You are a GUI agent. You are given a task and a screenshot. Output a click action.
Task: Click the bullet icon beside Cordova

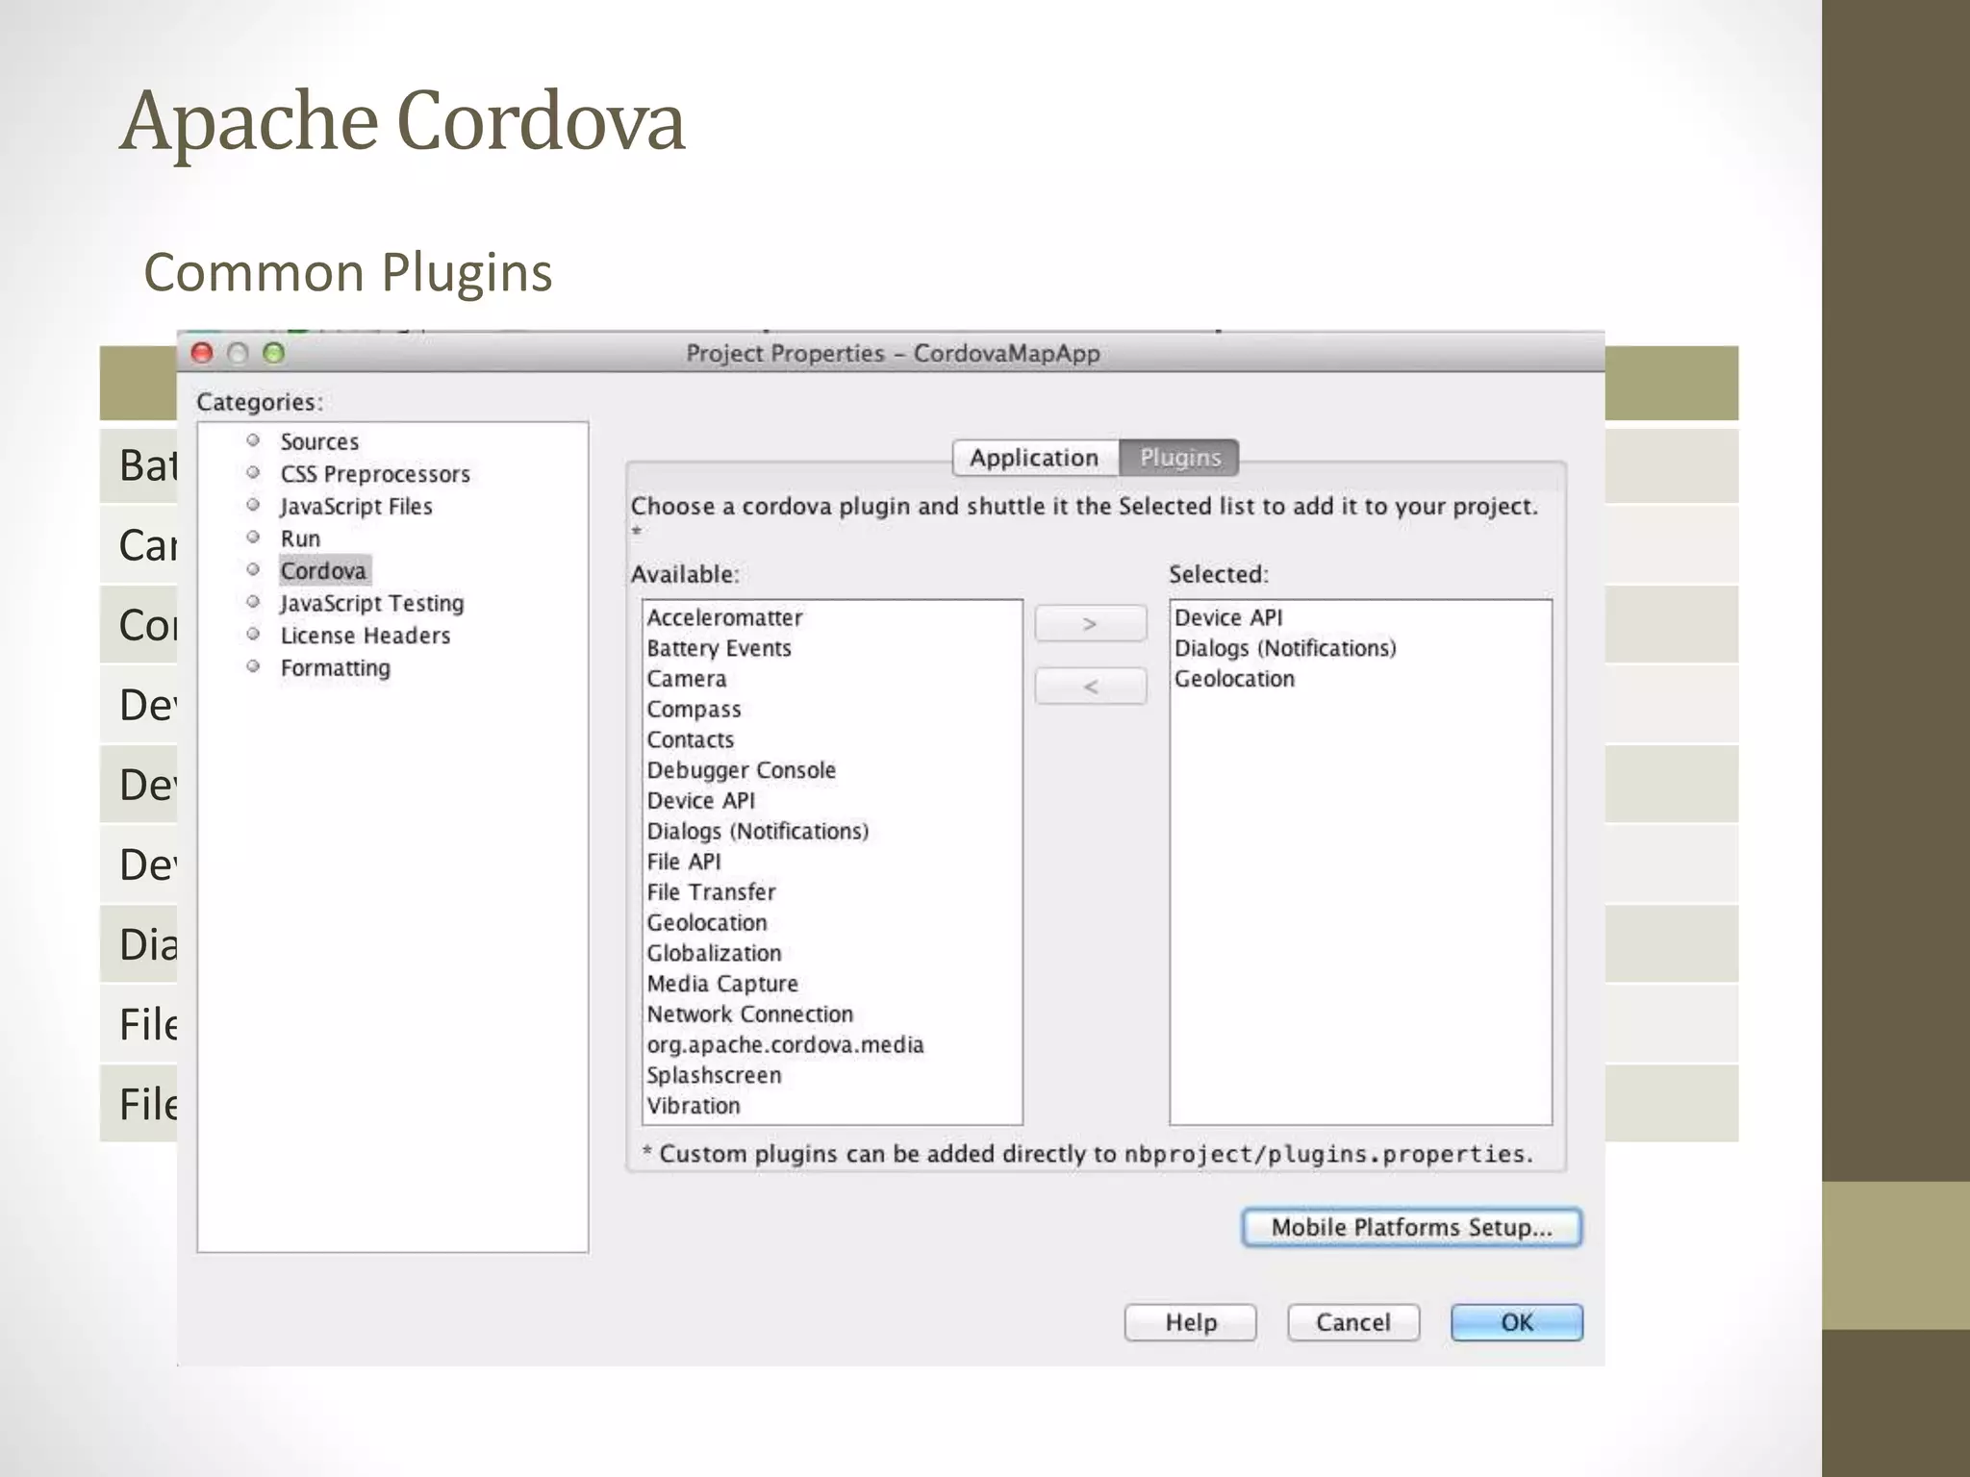(x=253, y=569)
